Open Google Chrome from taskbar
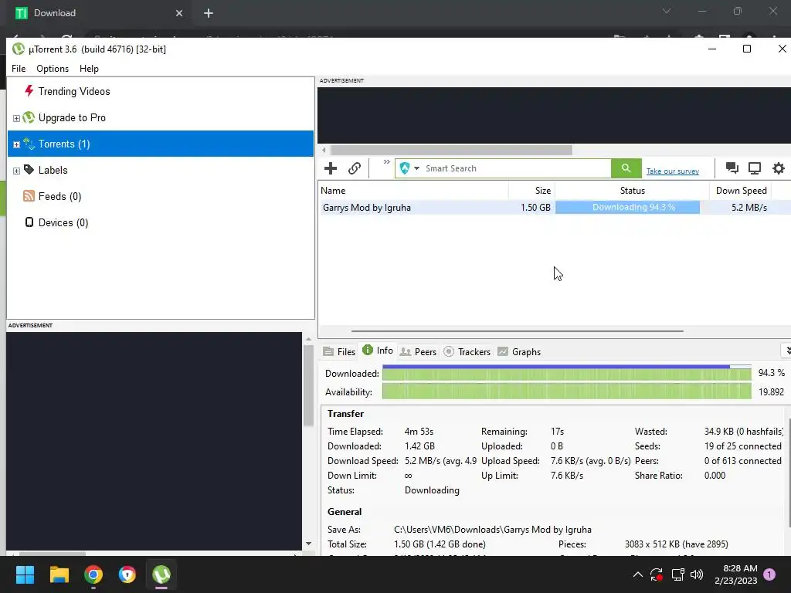 point(93,574)
